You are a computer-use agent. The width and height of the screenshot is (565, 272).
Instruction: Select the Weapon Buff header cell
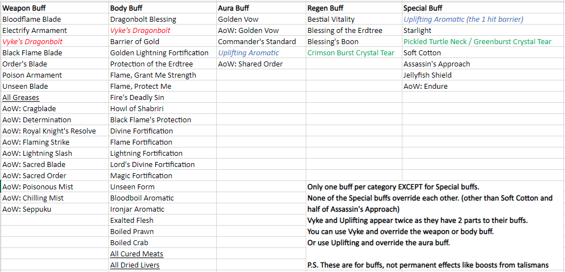pos(25,8)
